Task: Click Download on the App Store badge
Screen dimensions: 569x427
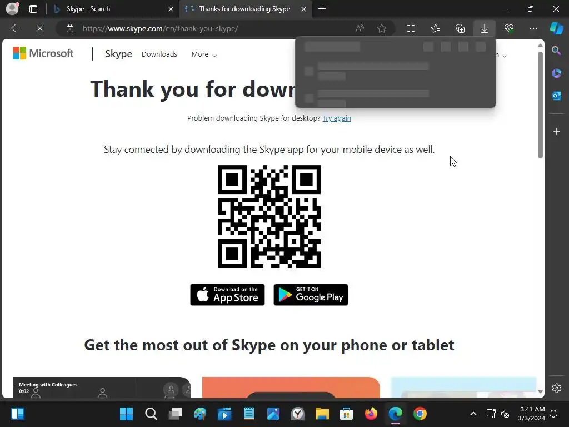Action: (x=227, y=295)
